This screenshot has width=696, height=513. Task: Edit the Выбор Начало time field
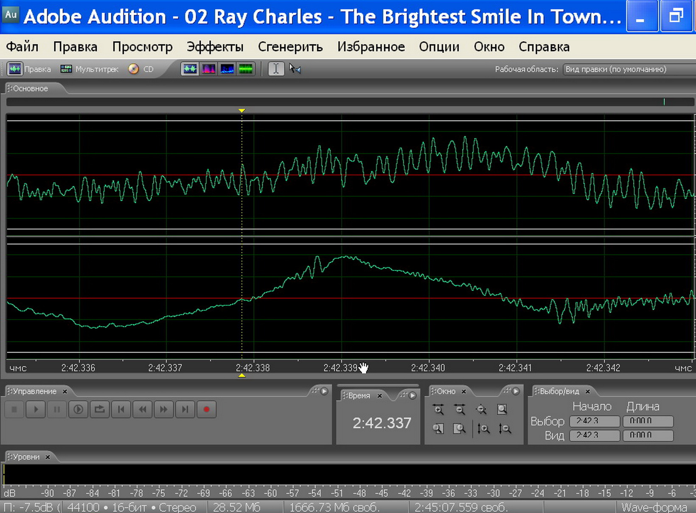(595, 421)
